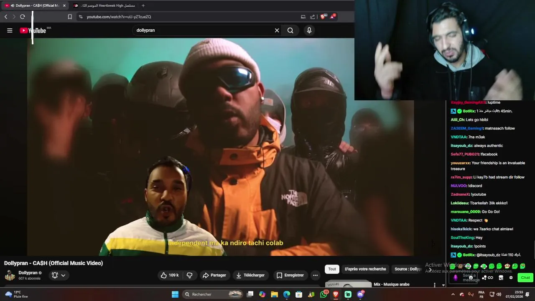Click the Télécharger download button
This screenshot has width=535, height=301.
[250, 275]
